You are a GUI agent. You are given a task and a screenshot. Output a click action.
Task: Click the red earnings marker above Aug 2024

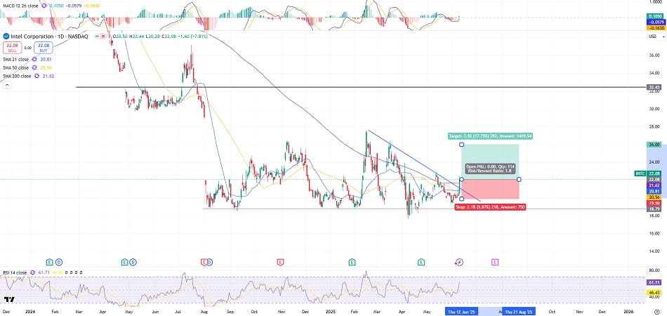point(204,262)
